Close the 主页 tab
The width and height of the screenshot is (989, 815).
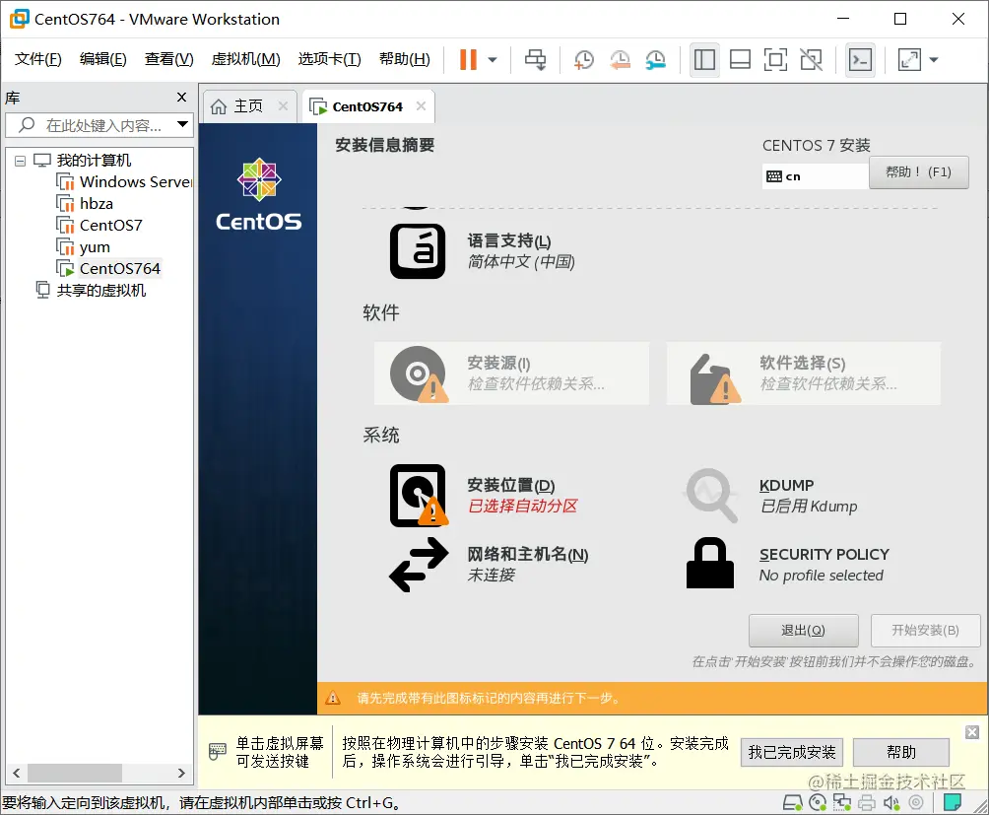[x=283, y=106]
